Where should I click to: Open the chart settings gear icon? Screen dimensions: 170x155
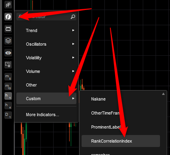click(8, 64)
